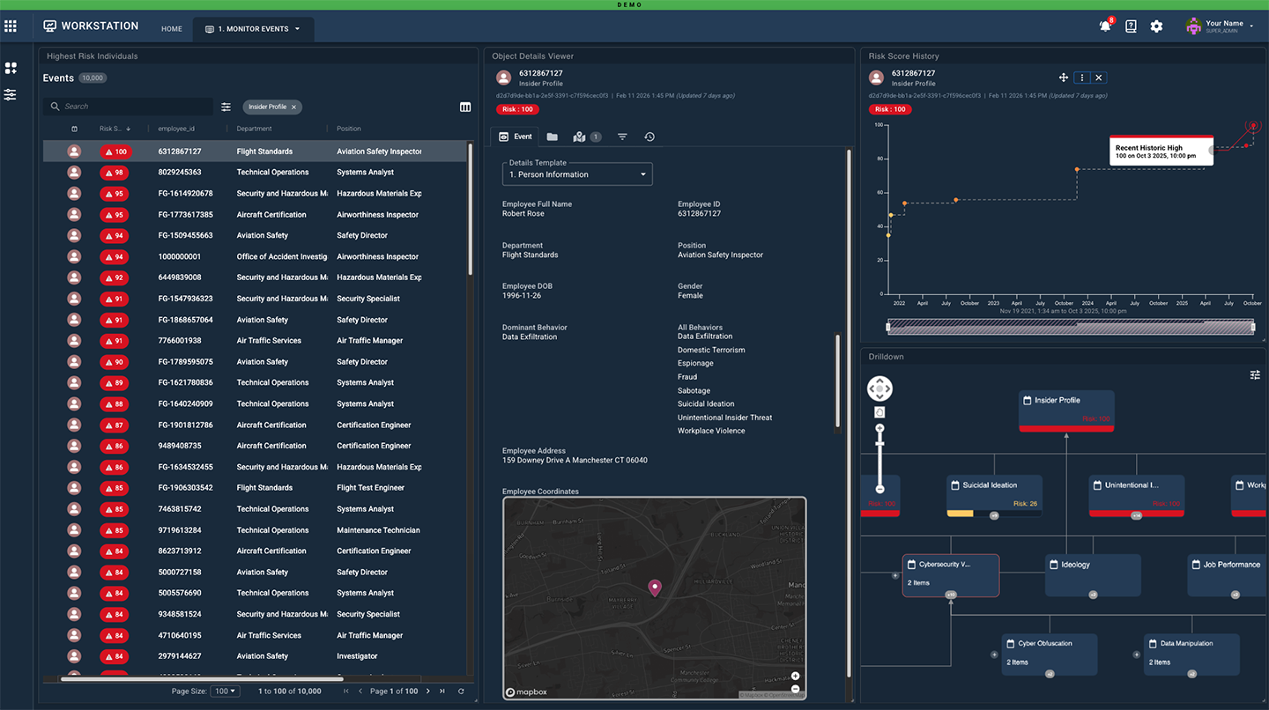
Task: Open the filter icon beside the search box
Action: [226, 107]
